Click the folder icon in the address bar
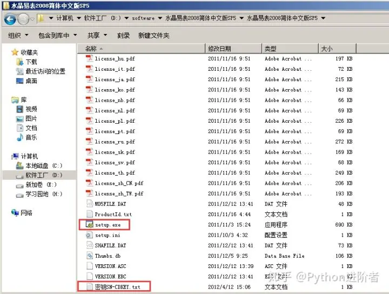The image size is (389, 294). 41,18
